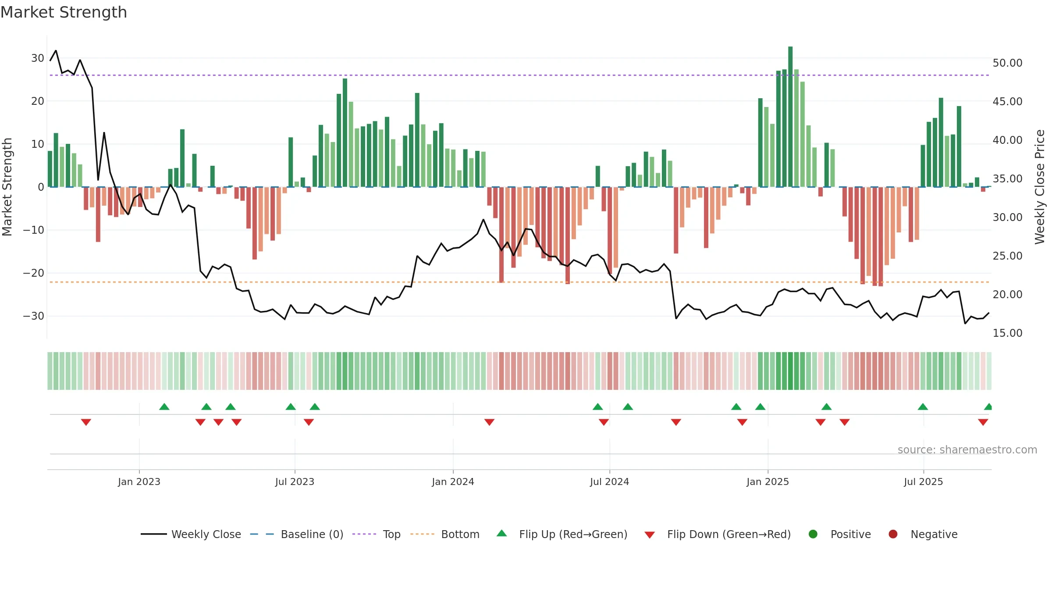Click the '25.00' right axis price label
The image size is (1052, 592).
(1007, 256)
